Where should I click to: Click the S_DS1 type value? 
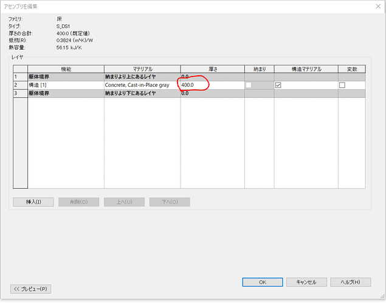click(x=63, y=26)
